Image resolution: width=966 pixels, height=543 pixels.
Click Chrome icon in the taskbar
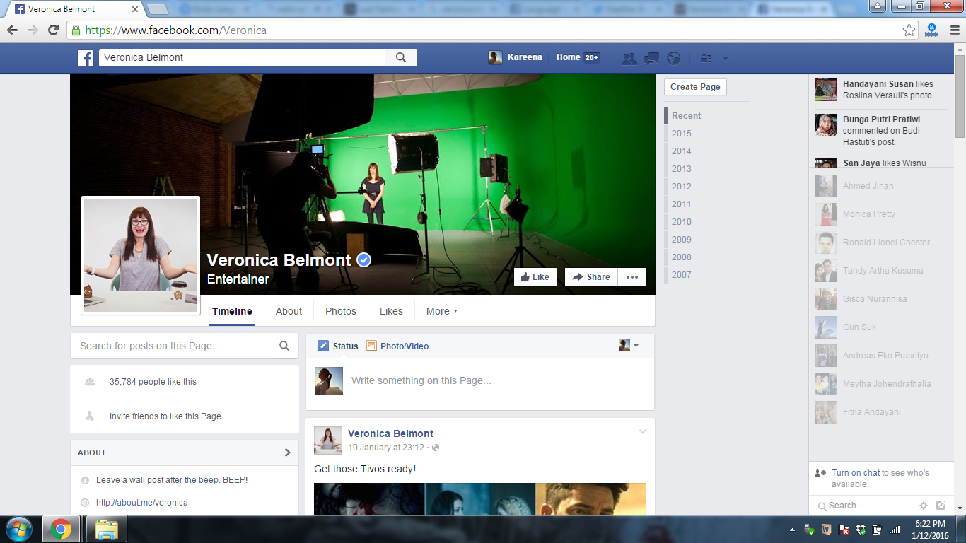click(x=60, y=529)
